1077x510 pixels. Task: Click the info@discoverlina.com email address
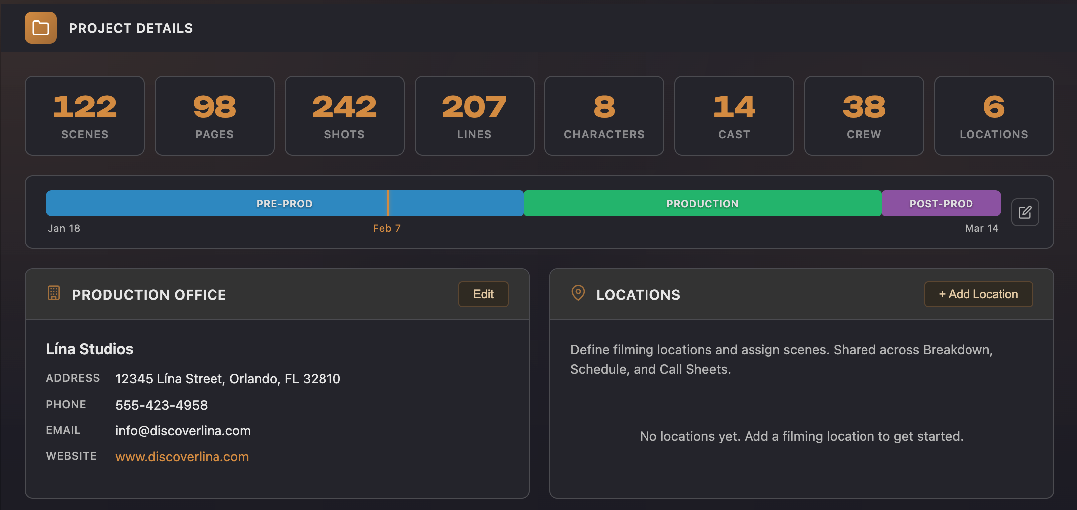pyautogui.click(x=183, y=431)
